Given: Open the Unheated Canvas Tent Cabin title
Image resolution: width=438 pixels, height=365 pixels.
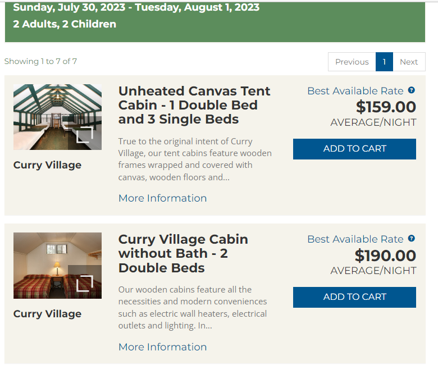Looking at the screenshot, I should pyautogui.click(x=194, y=105).
